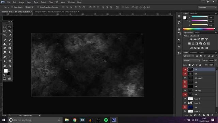The image size is (218, 123).
Task: Add a Vibrance adjustment
Action: (x=206, y=39)
